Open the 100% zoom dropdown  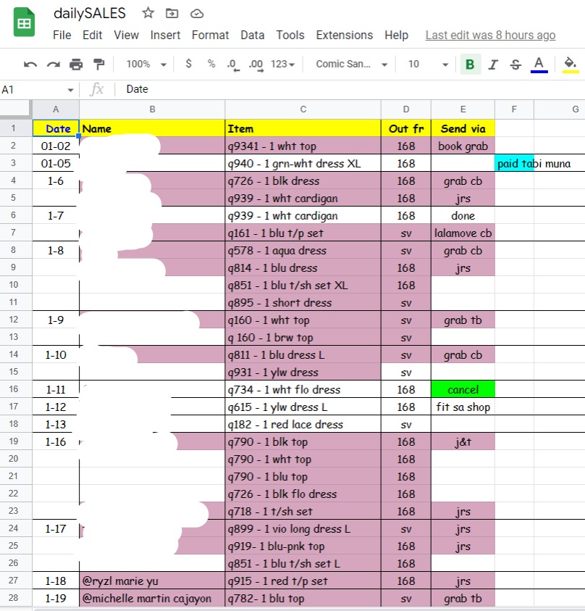(146, 65)
